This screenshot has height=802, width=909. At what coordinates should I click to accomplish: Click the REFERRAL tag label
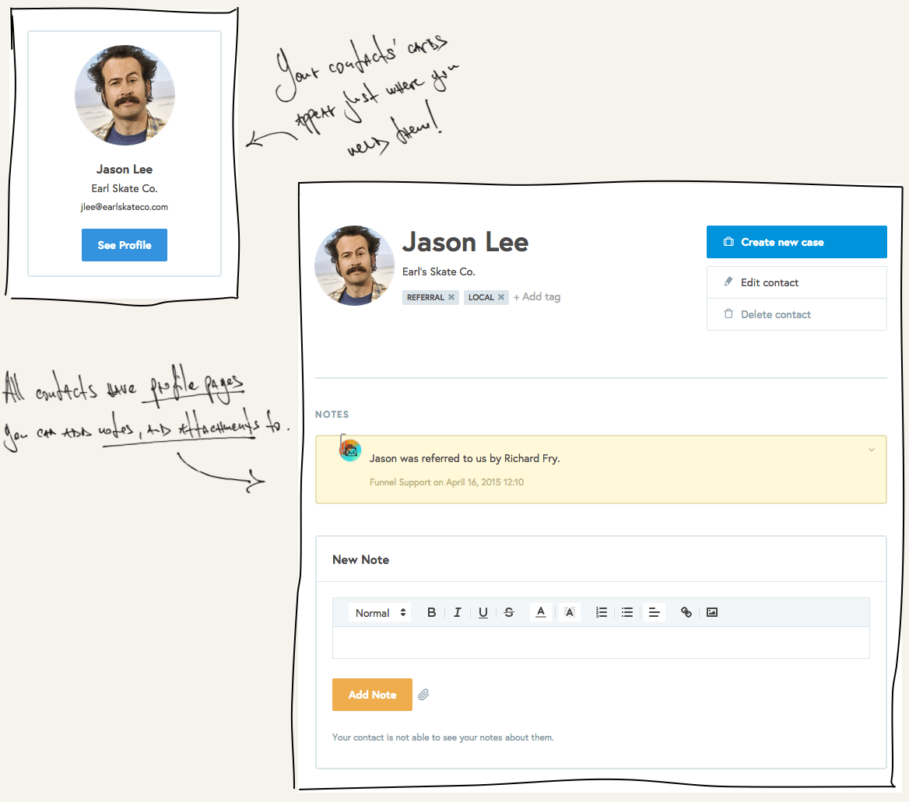426,297
